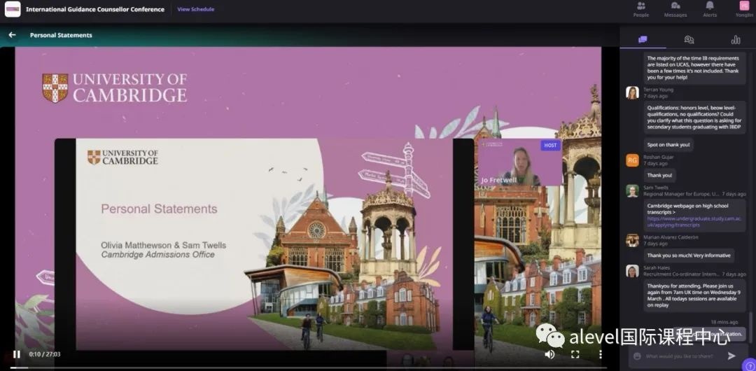The height and width of the screenshot is (371, 756).
Task: Send the chat message
Action: coord(731,356)
